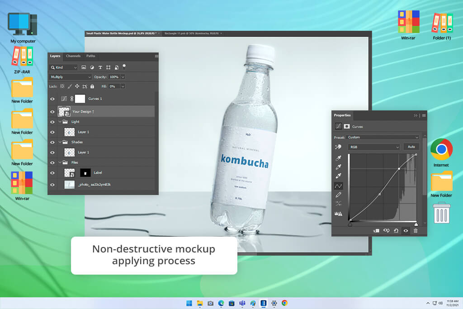Select the Layers tab
Image resolution: width=463 pixels, height=309 pixels.
(55, 56)
